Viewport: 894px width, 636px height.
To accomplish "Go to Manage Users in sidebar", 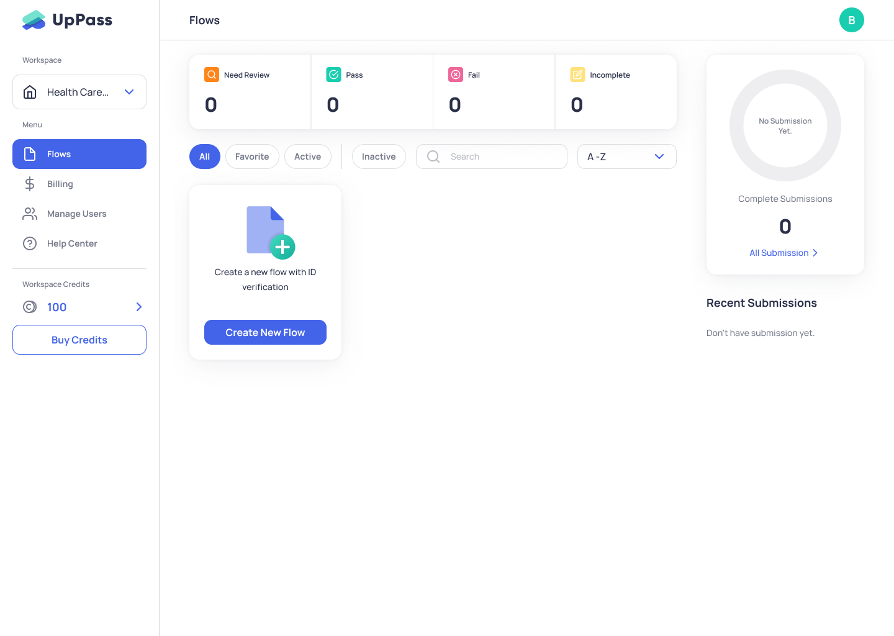I will 76,214.
